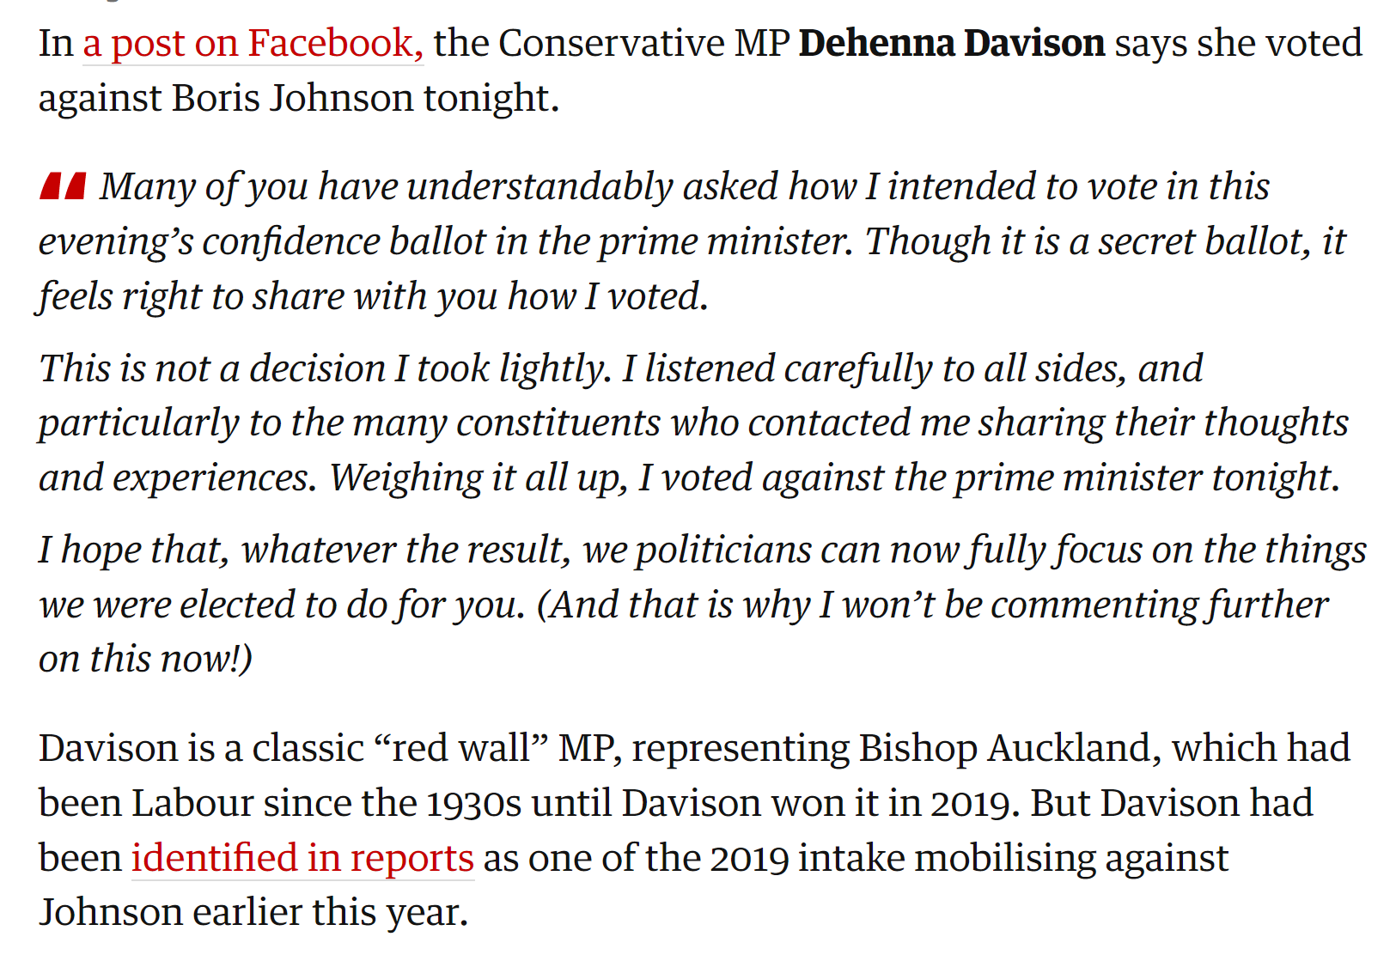The image size is (1396, 955).
Task: Click the word 'Conservative' in first sentence
Action: tap(611, 43)
